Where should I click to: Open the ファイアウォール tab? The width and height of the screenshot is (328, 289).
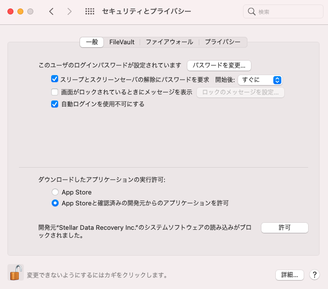169,42
